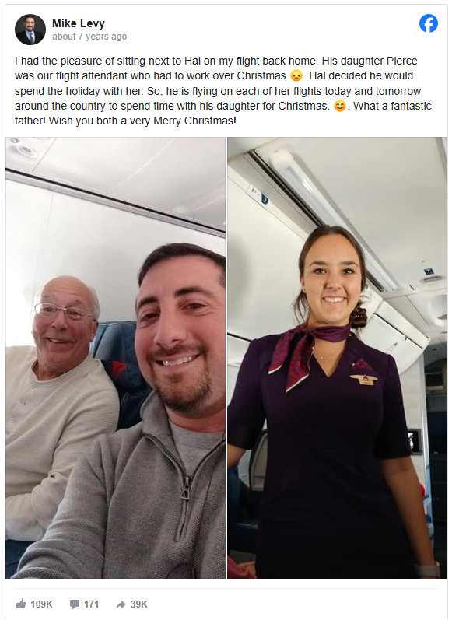Open the selfie photo of two men

[x=115, y=358]
